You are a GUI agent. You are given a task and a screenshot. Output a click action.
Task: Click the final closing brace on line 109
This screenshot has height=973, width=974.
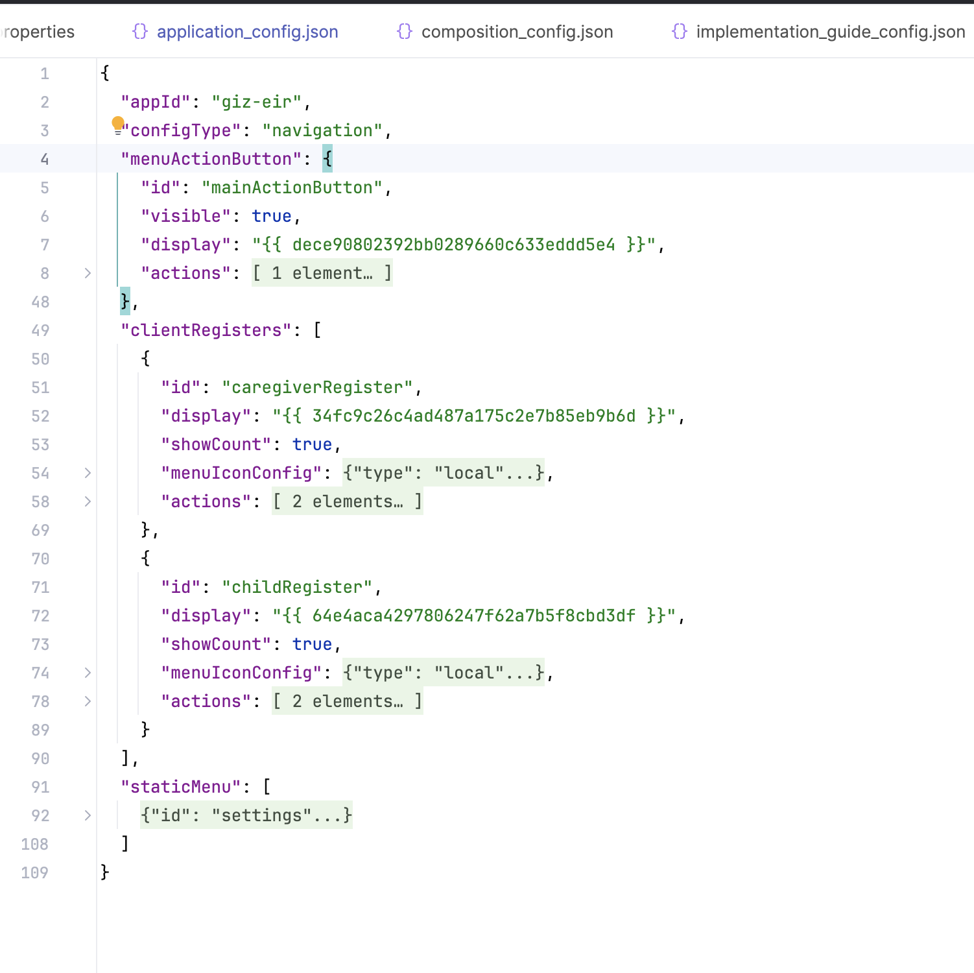[x=105, y=872]
